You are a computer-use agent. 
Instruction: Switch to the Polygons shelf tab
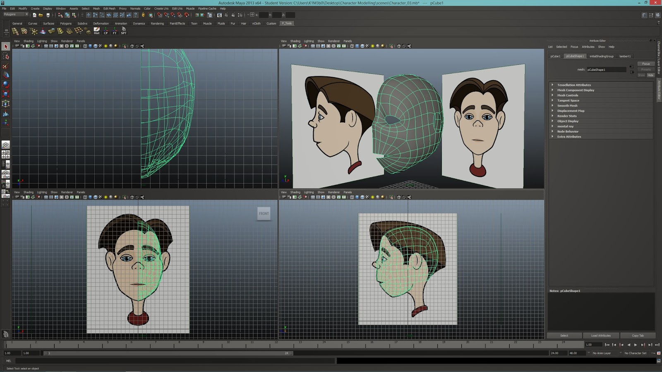coord(66,24)
